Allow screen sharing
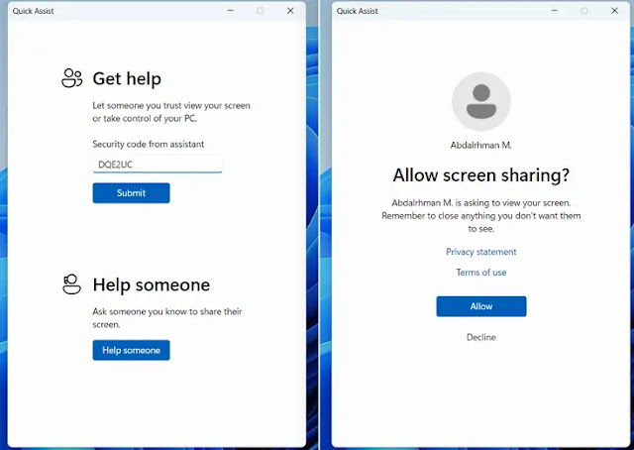 (x=481, y=306)
